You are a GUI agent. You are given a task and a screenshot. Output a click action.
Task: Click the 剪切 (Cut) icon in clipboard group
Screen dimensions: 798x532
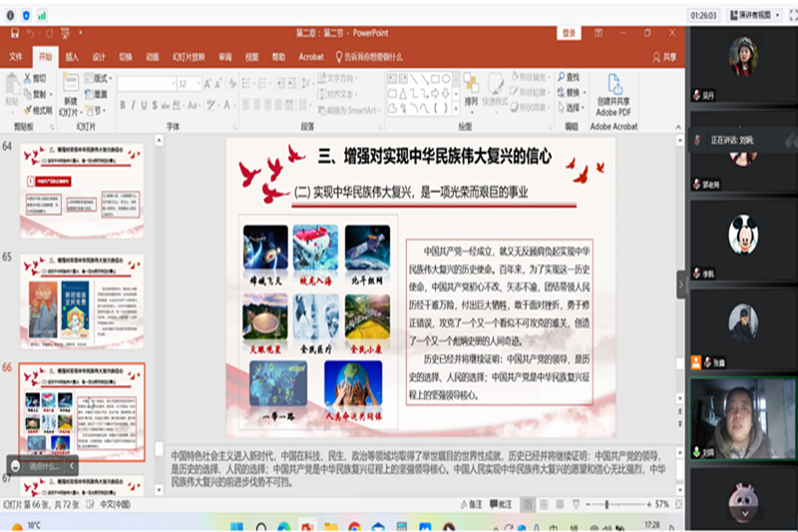35,78
